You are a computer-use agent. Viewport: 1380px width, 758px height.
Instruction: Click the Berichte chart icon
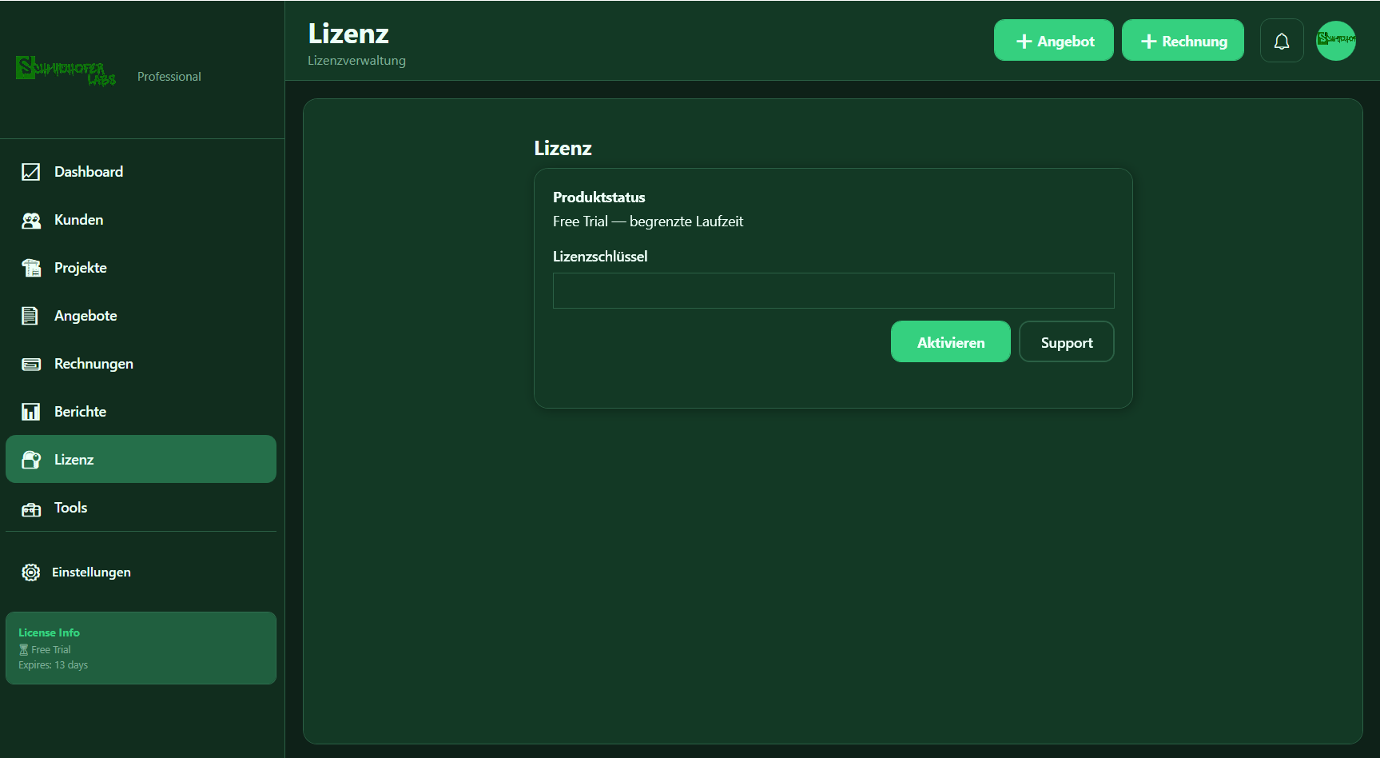pyautogui.click(x=30, y=411)
